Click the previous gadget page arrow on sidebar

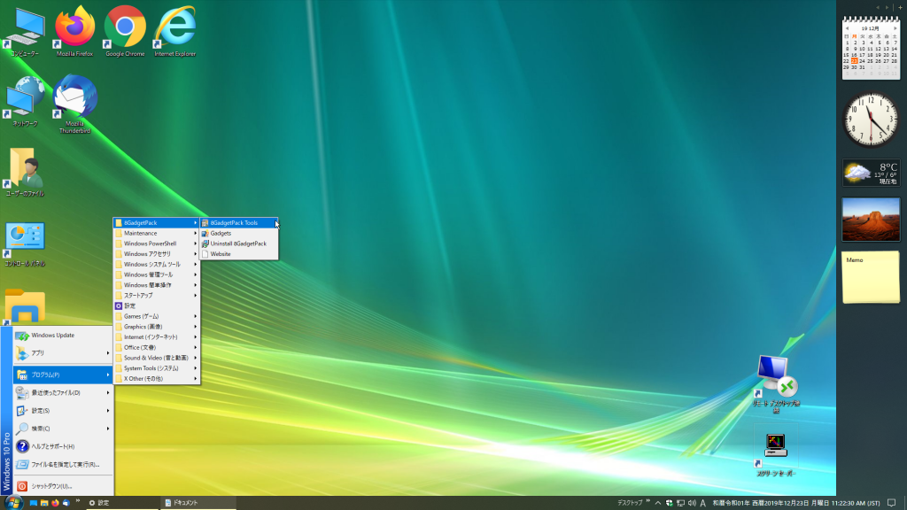click(878, 7)
